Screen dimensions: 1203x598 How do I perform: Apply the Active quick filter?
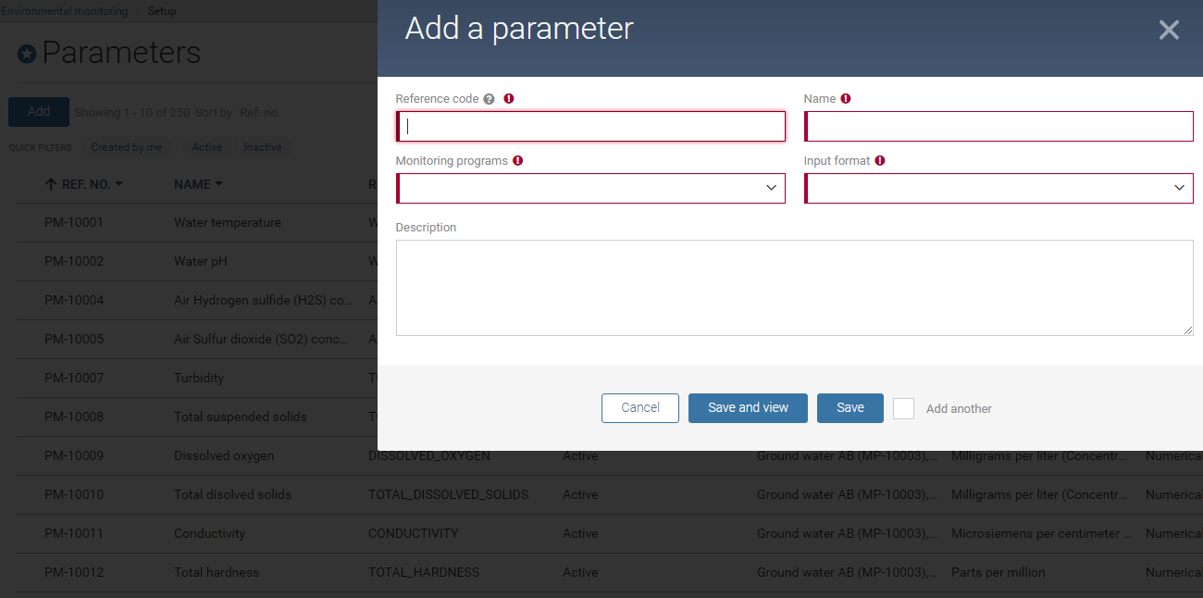tap(207, 147)
